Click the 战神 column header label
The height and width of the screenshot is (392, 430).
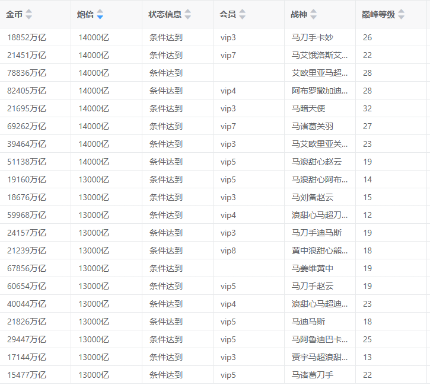299,14
